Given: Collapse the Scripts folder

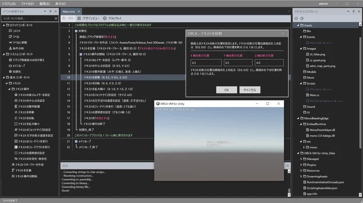Looking at the screenshot, I should click(301, 83).
